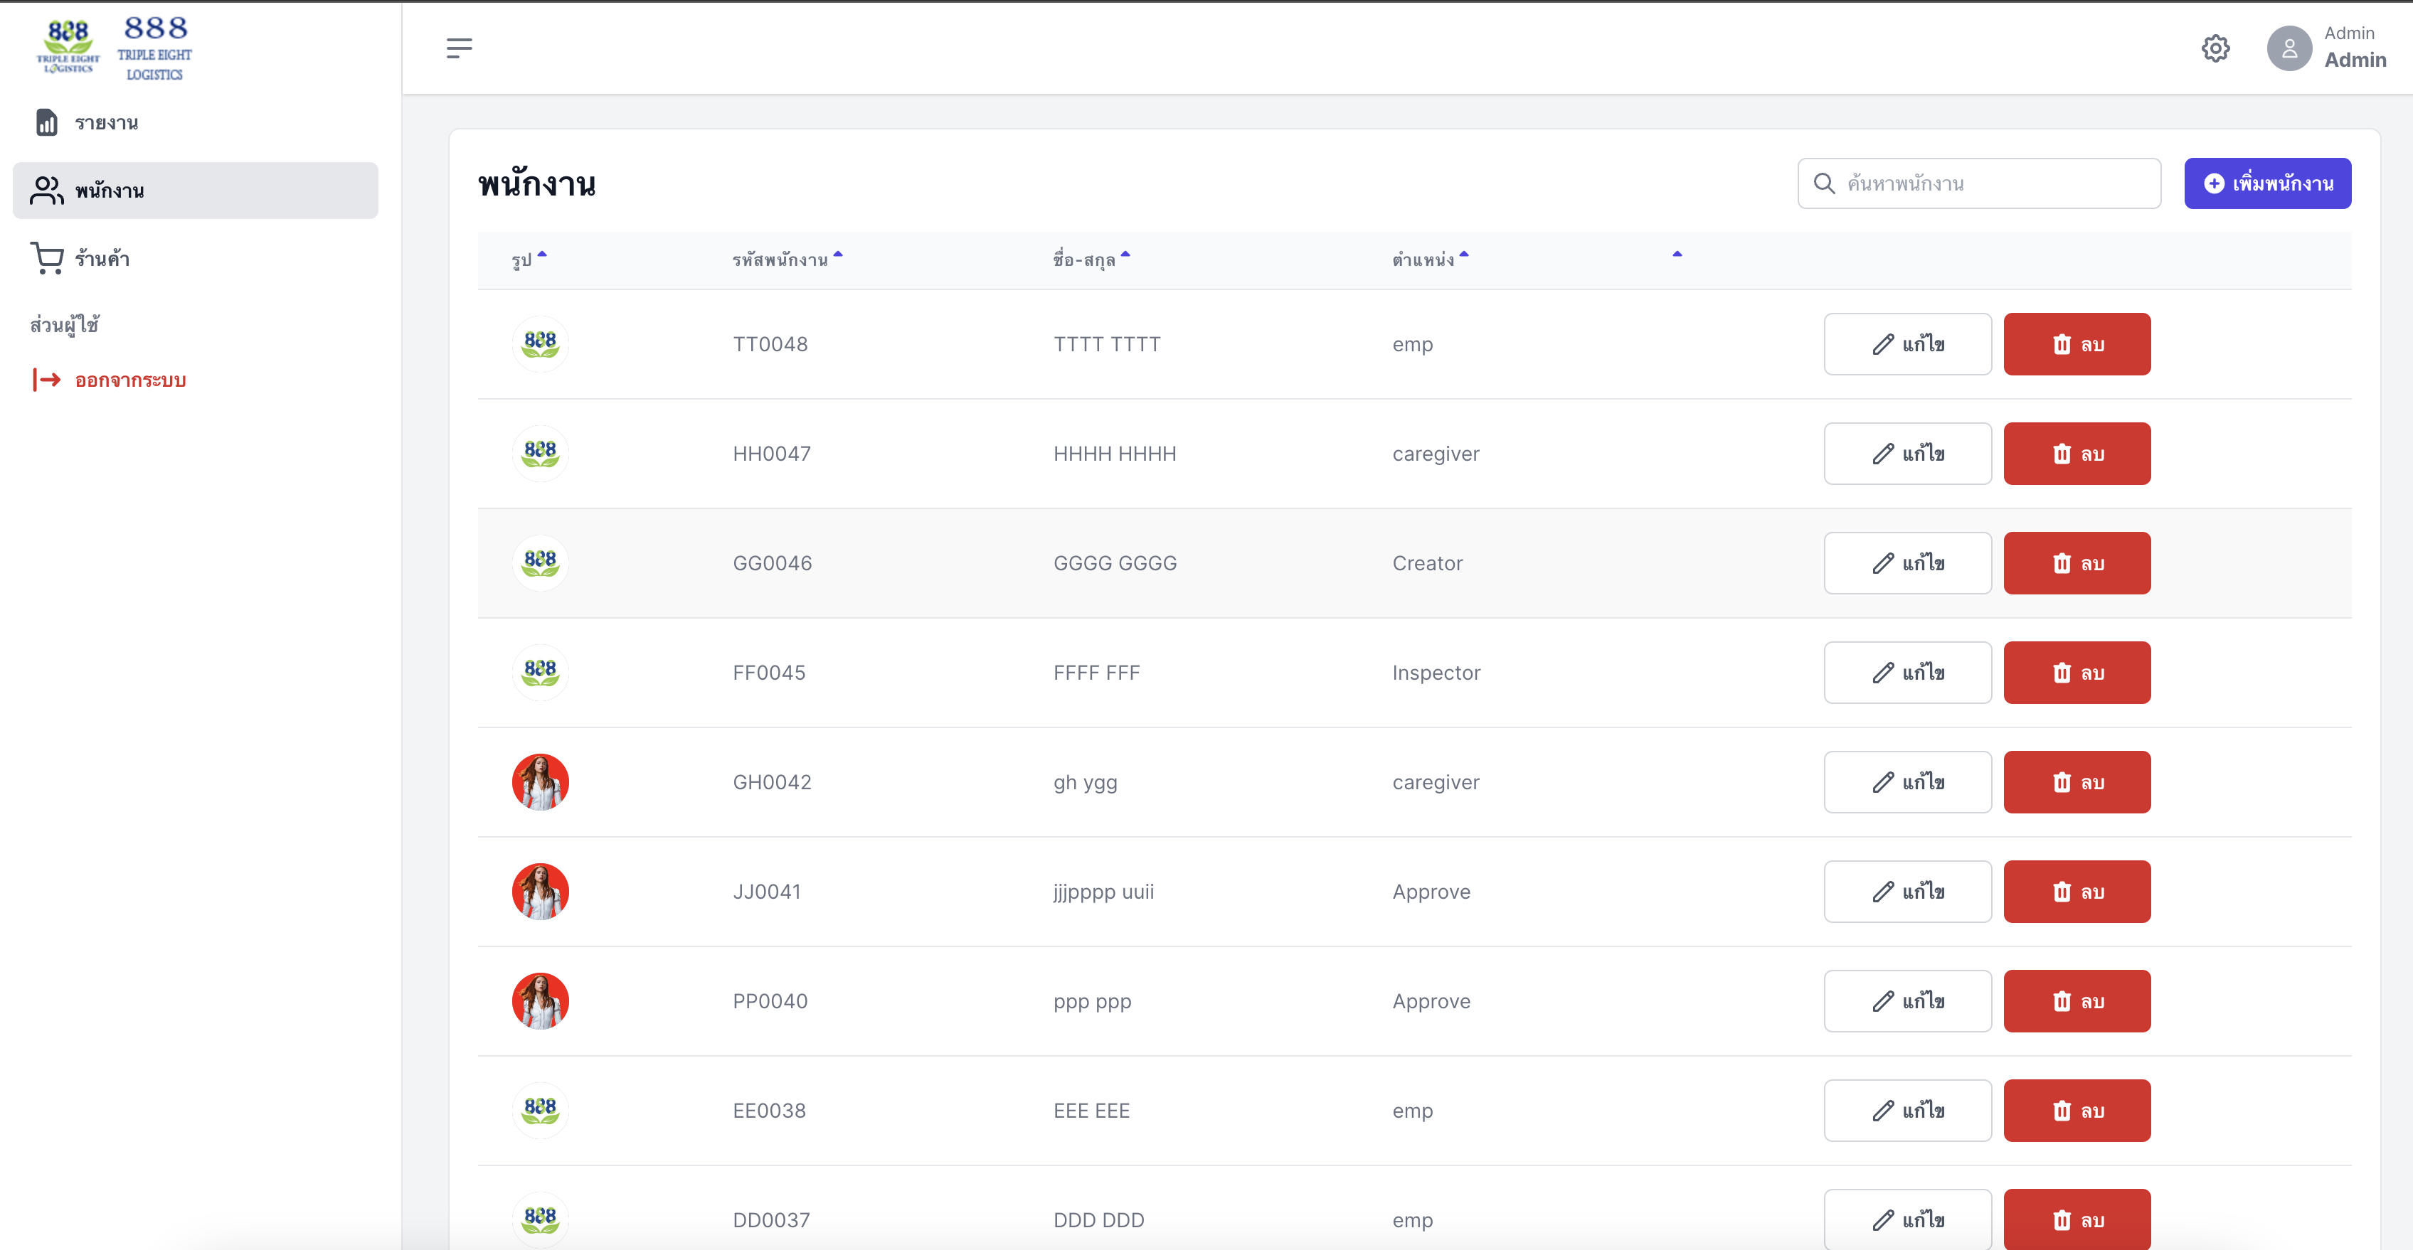Sort by รูป column arrow
This screenshot has width=2413, height=1250.
(x=543, y=255)
